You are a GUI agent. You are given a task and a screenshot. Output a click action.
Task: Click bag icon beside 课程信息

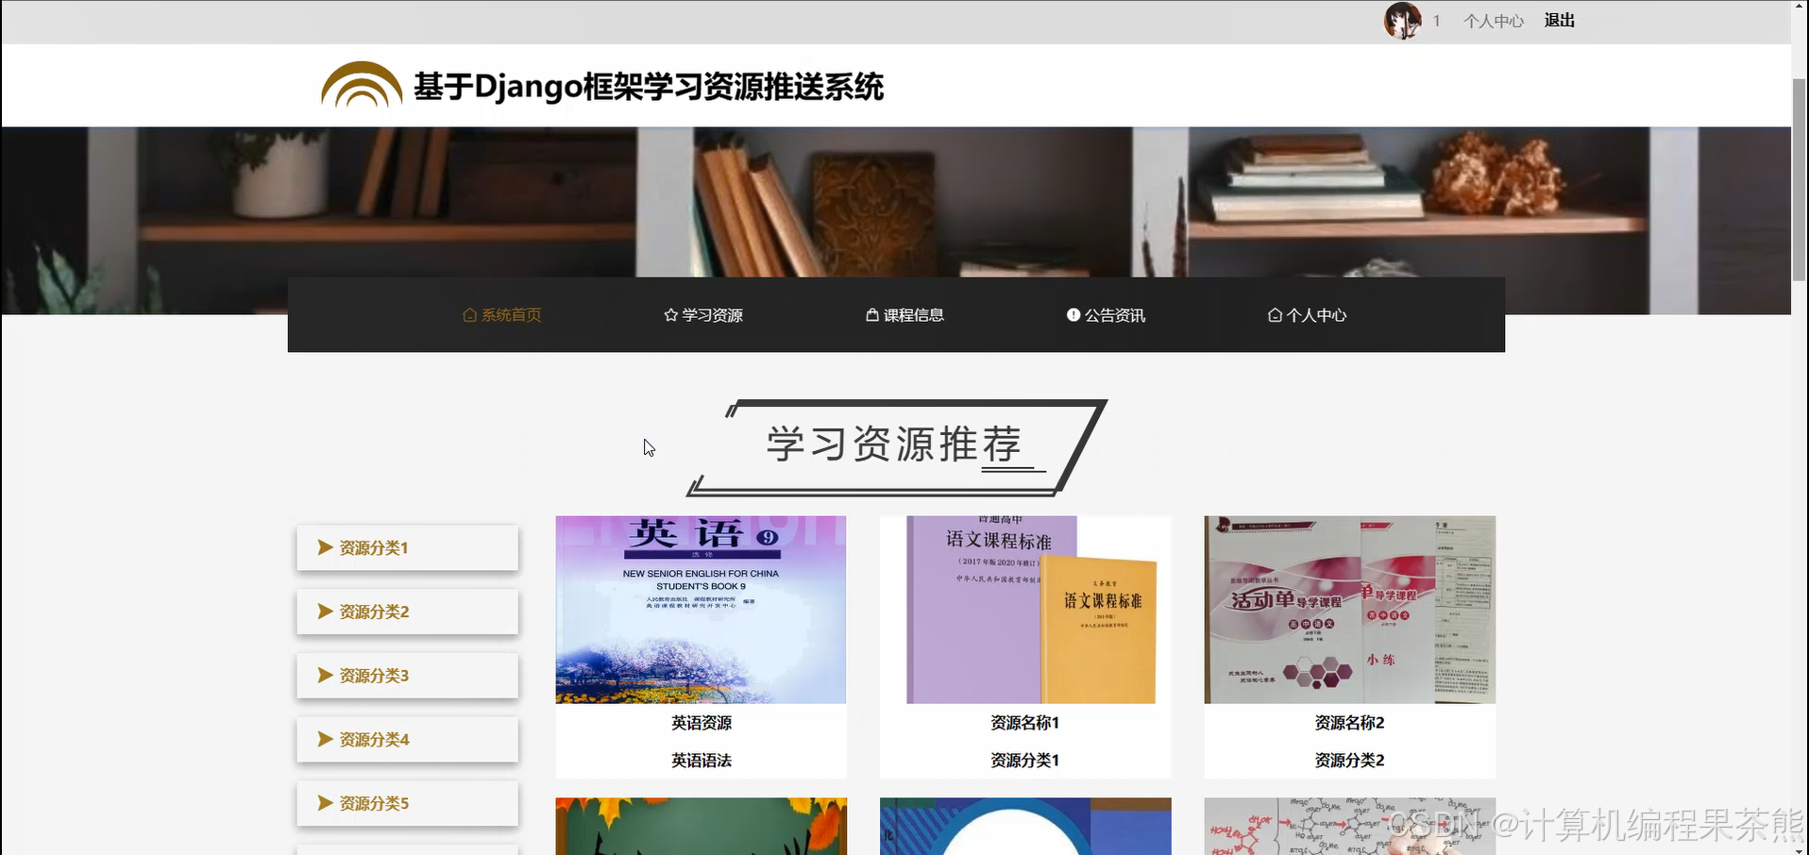click(x=872, y=315)
